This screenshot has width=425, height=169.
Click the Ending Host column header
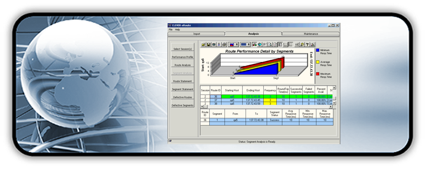253,90
